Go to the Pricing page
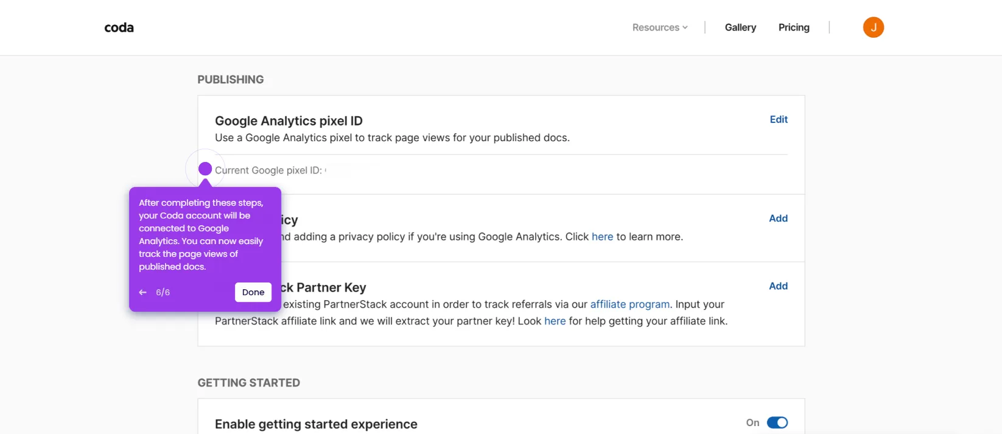This screenshot has width=1002, height=434. tap(794, 27)
